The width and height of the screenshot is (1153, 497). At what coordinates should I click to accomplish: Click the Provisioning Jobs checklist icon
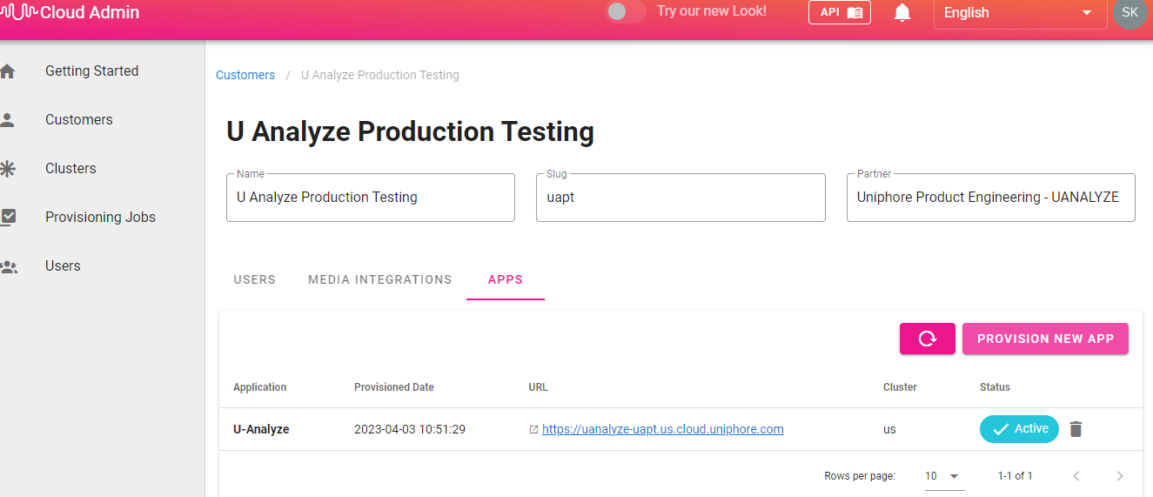coord(8,218)
